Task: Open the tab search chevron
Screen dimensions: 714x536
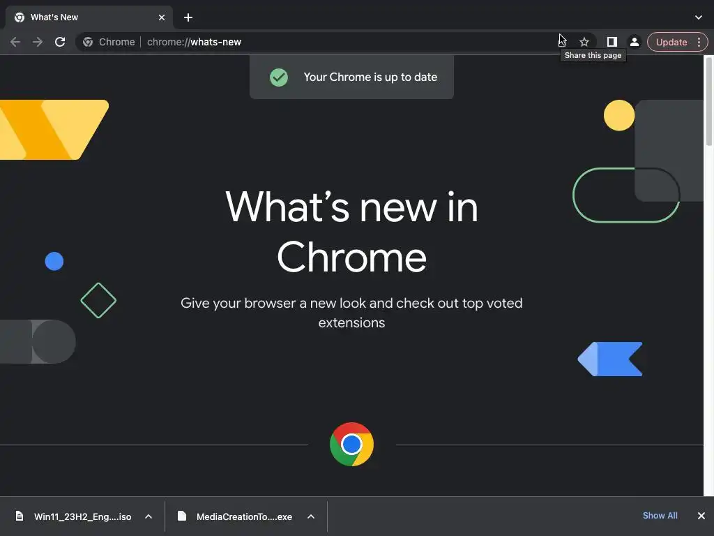Action: (x=699, y=17)
